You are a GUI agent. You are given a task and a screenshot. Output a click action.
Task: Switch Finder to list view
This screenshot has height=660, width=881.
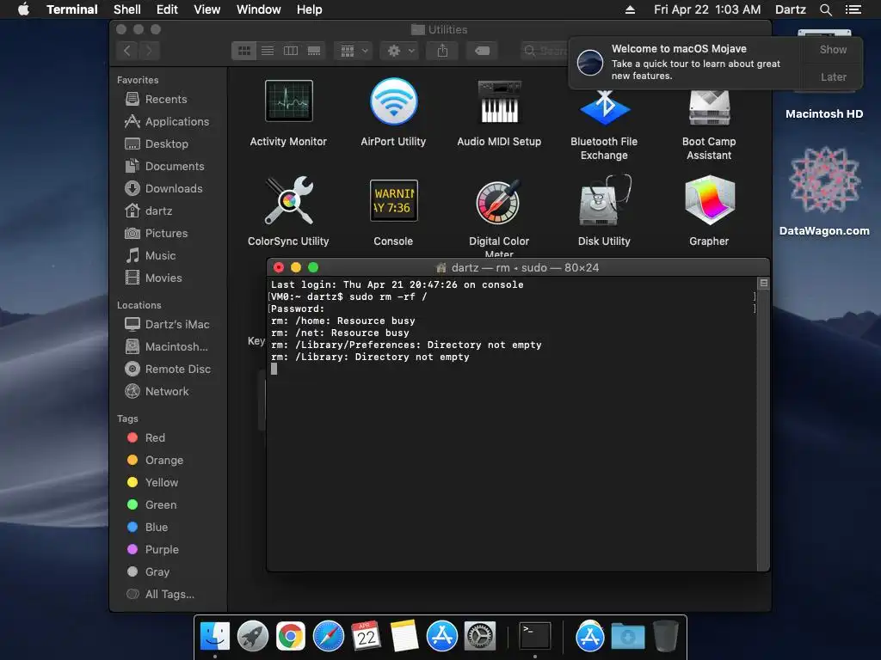click(x=268, y=51)
